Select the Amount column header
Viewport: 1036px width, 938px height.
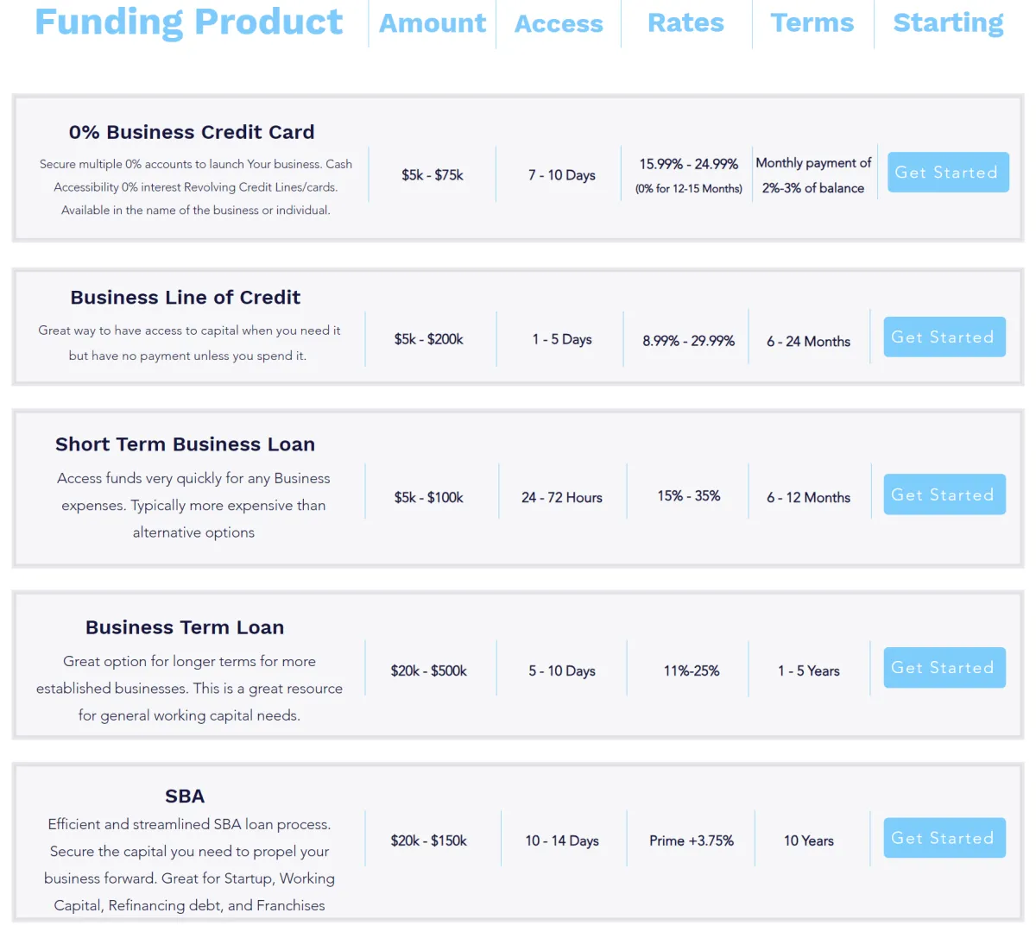coord(433,23)
